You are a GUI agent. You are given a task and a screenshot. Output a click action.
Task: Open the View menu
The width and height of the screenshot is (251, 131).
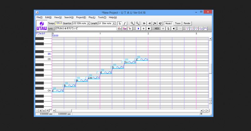[x=58, y=17]
